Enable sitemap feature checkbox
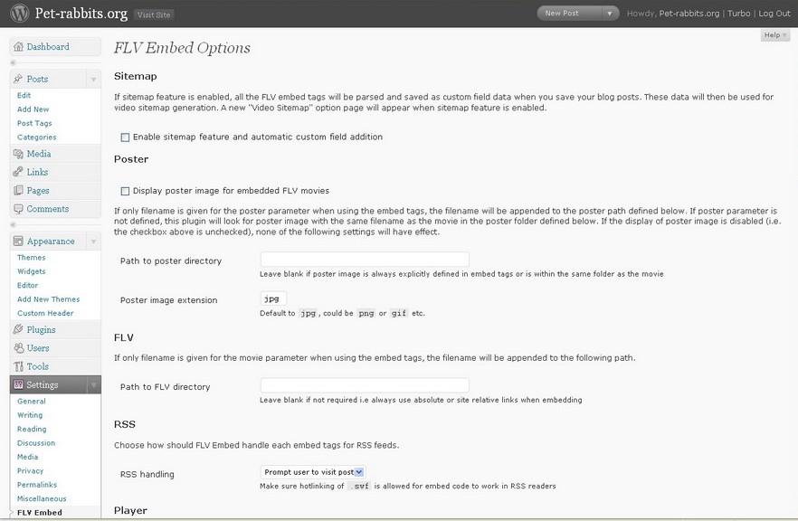This screenshot has width=798, height=521. click(x=125, y=137)
